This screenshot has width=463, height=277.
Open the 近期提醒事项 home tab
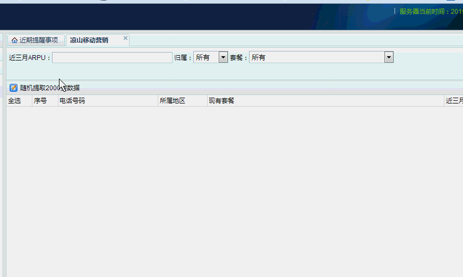point(36,40)
